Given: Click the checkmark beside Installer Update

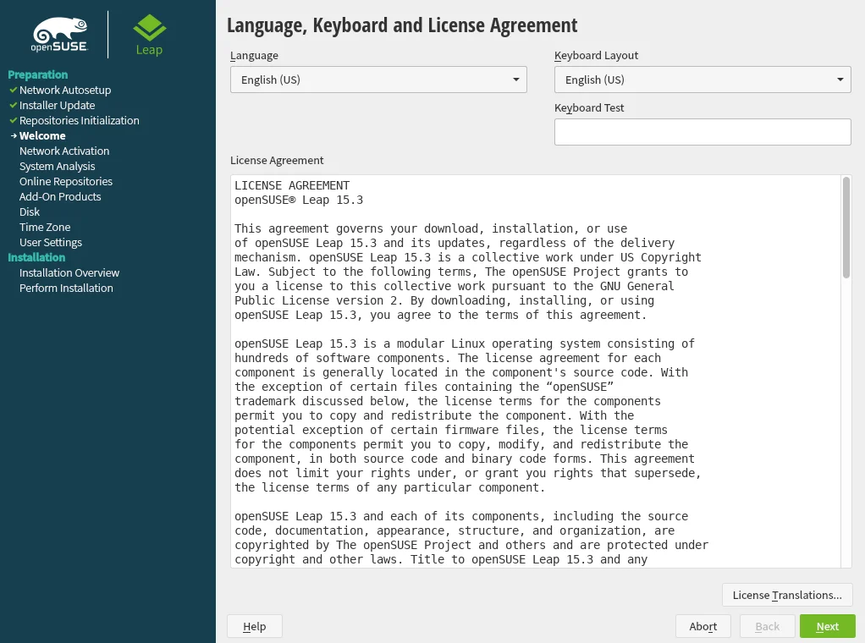Looking at the screenshot, I should coord(14,105).
